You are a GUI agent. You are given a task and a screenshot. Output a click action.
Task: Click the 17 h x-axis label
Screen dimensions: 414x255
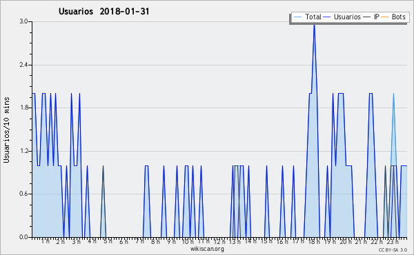[298, 241]
